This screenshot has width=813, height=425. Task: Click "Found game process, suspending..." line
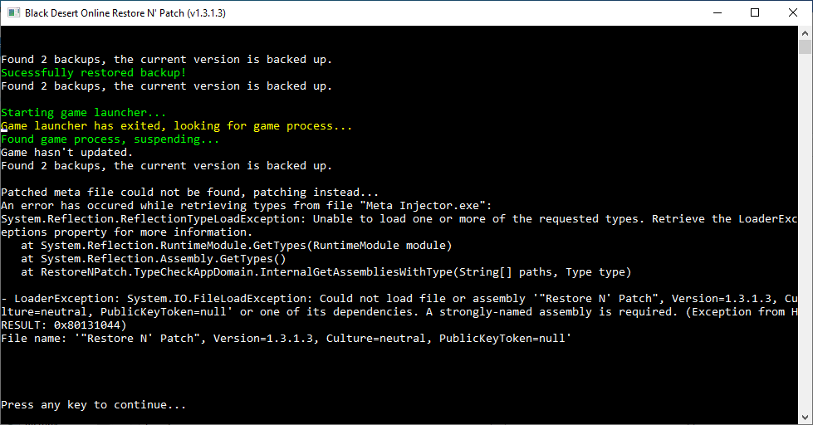(x=110, y=139)
